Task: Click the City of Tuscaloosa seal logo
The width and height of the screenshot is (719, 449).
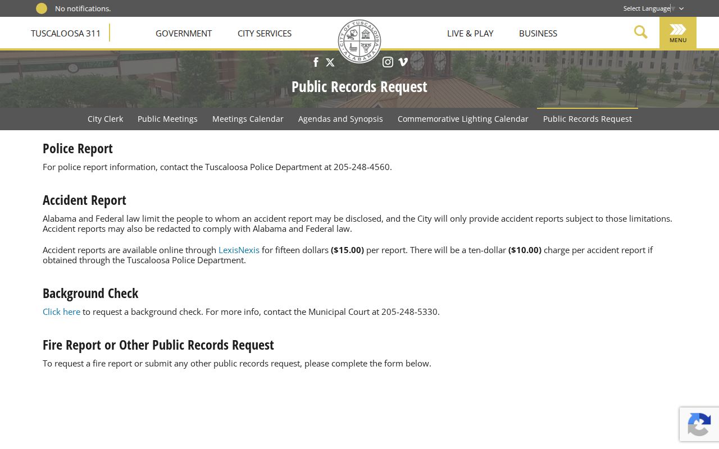Action: pos(359,41)
